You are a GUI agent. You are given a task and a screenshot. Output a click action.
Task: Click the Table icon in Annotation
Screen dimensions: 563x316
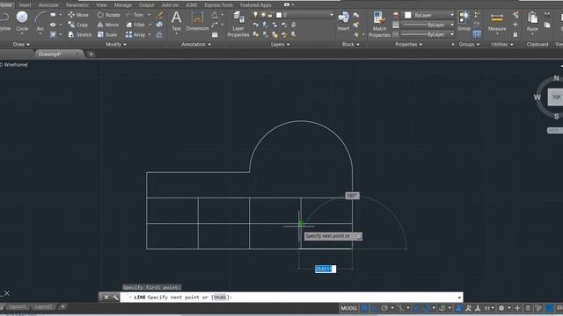click(215, 35)
